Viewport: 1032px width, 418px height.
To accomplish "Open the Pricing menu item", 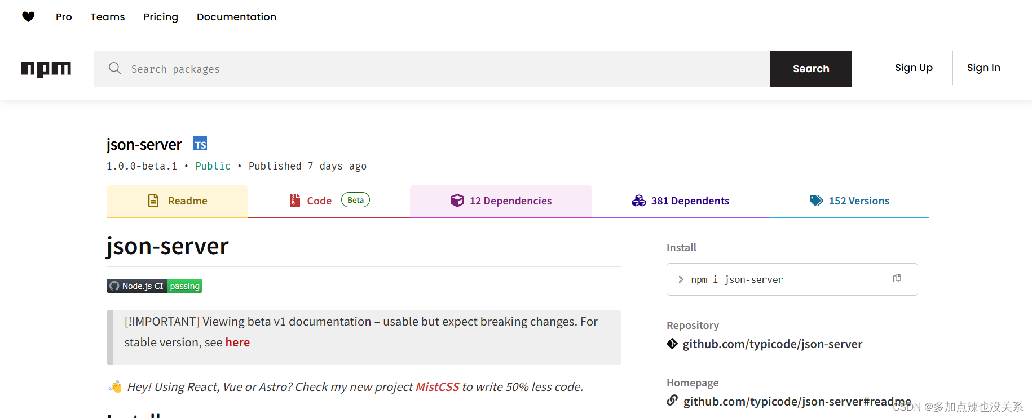I will (161, 17).
